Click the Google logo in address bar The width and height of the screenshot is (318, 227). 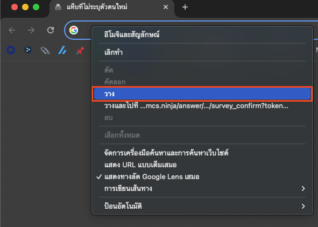tap(74, 30)
